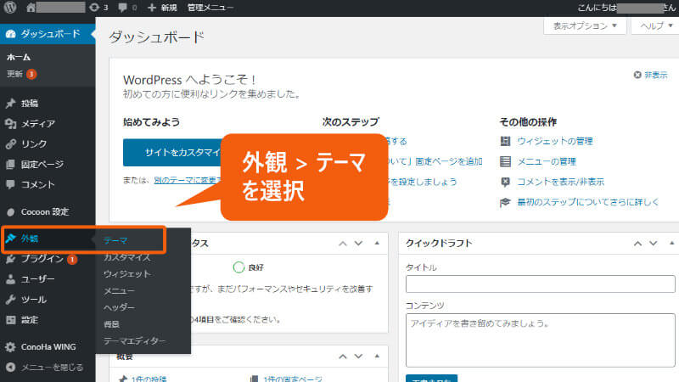Select テーマエディター in appearance submenu
Screen dimensions: 679x382
135,341
